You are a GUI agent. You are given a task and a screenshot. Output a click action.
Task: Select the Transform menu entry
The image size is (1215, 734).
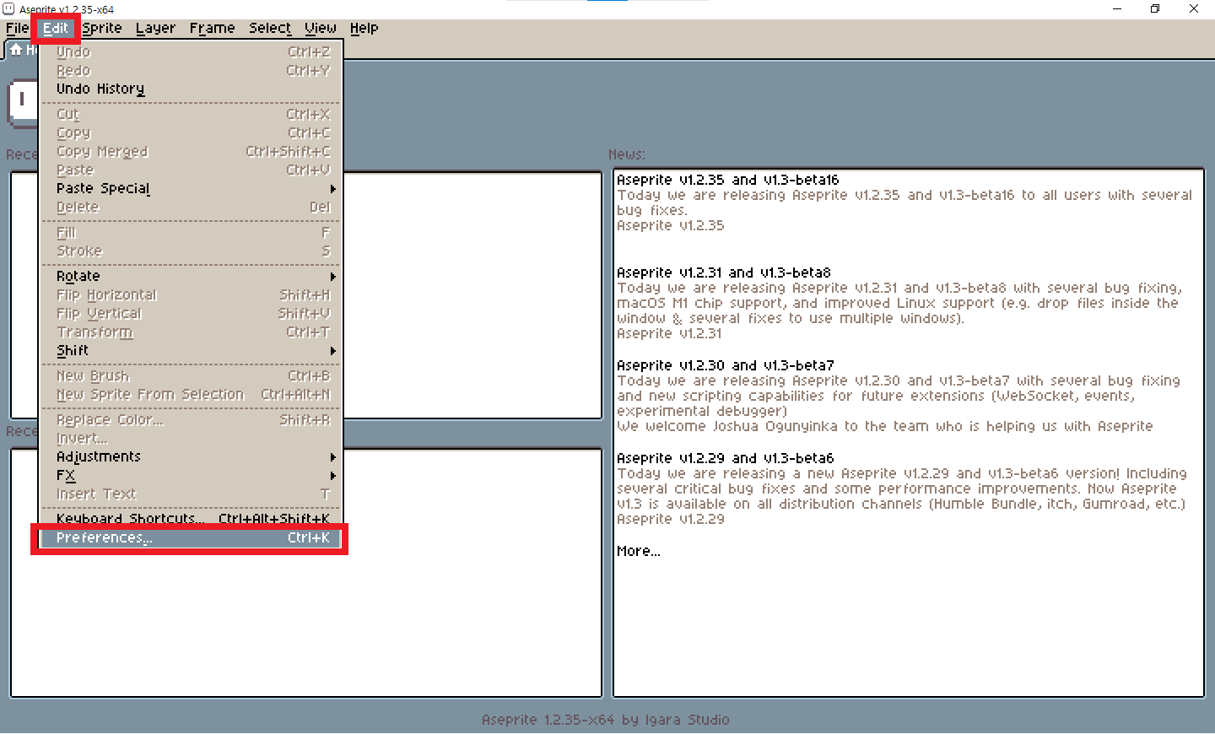(192, 332)
